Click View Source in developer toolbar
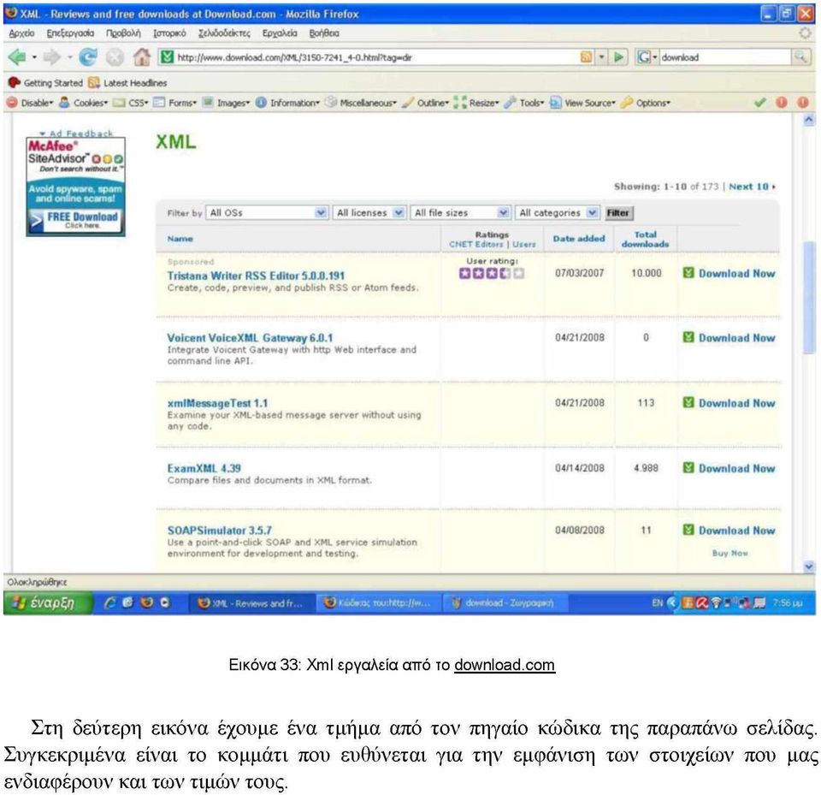The image size is (821, 795). 582,103
